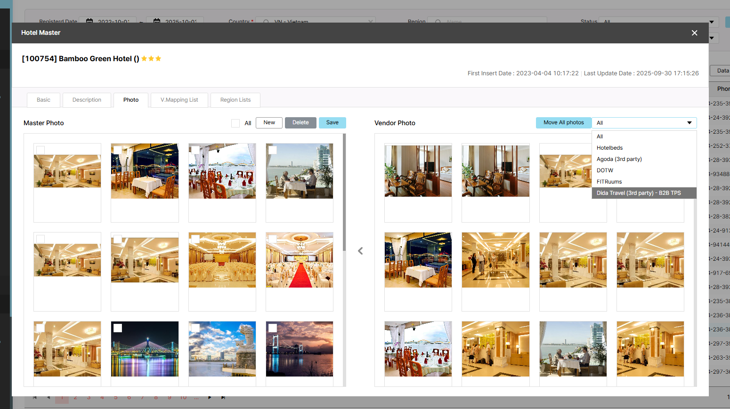Save the Master Photo changes

tap(333, 123)
